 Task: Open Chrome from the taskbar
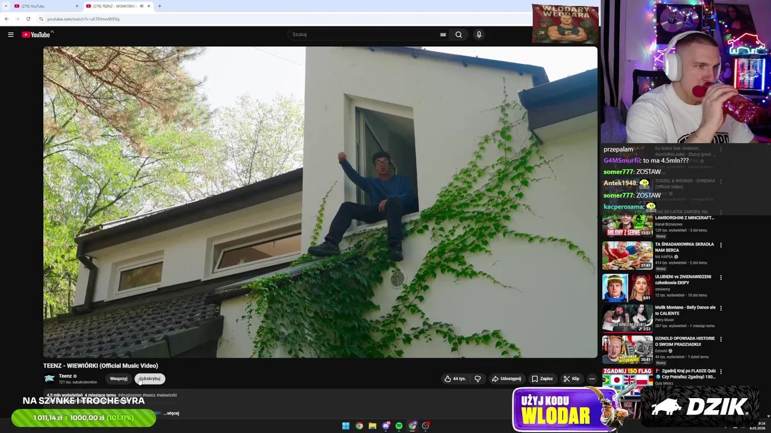359,426
